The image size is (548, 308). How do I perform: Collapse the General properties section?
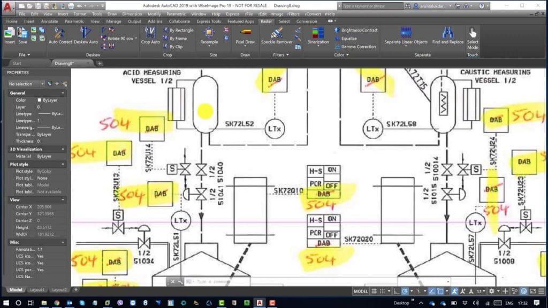[63, 93]
